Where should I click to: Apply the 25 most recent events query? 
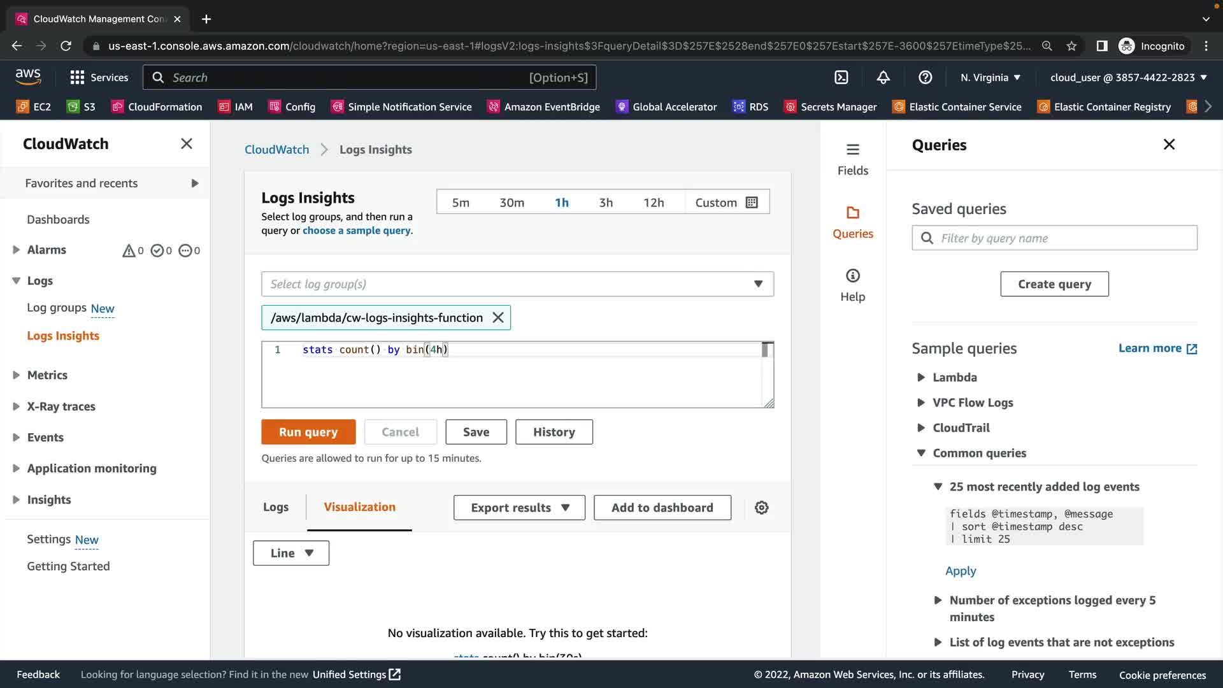tap(960, 571)
